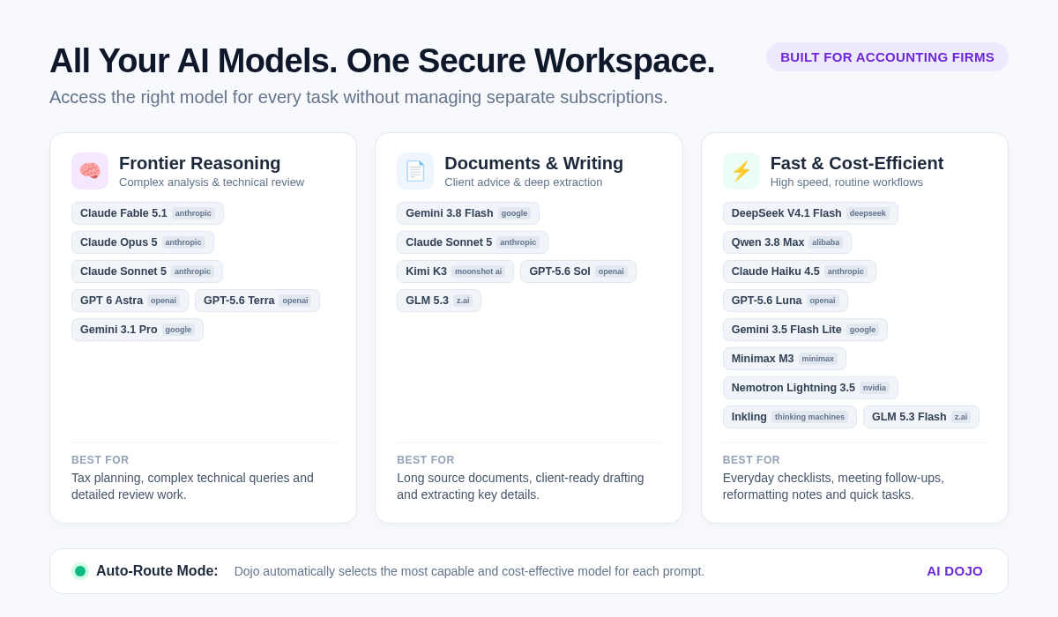Click the brain icon for Frontier Reasoning

(90, 171)
